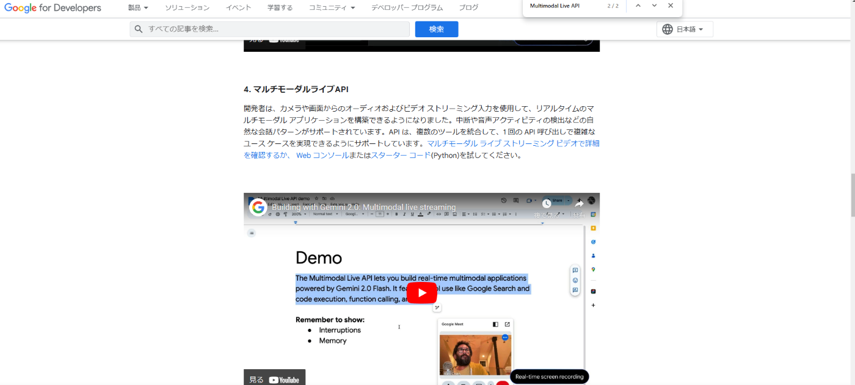Image resolution: width=855 pixels, height=385 pixels.
Task: Click the '2 / 2' match counter text
Action: tap(613, 5)
